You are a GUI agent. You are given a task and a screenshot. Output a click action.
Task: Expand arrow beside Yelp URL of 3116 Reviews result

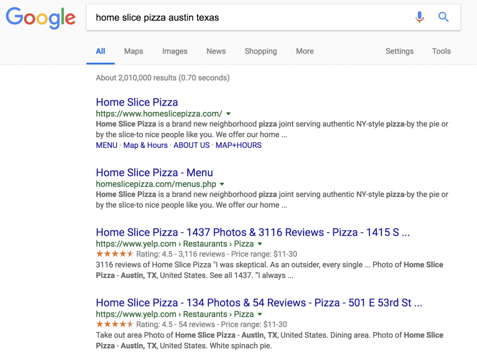(x=260, y=244)
